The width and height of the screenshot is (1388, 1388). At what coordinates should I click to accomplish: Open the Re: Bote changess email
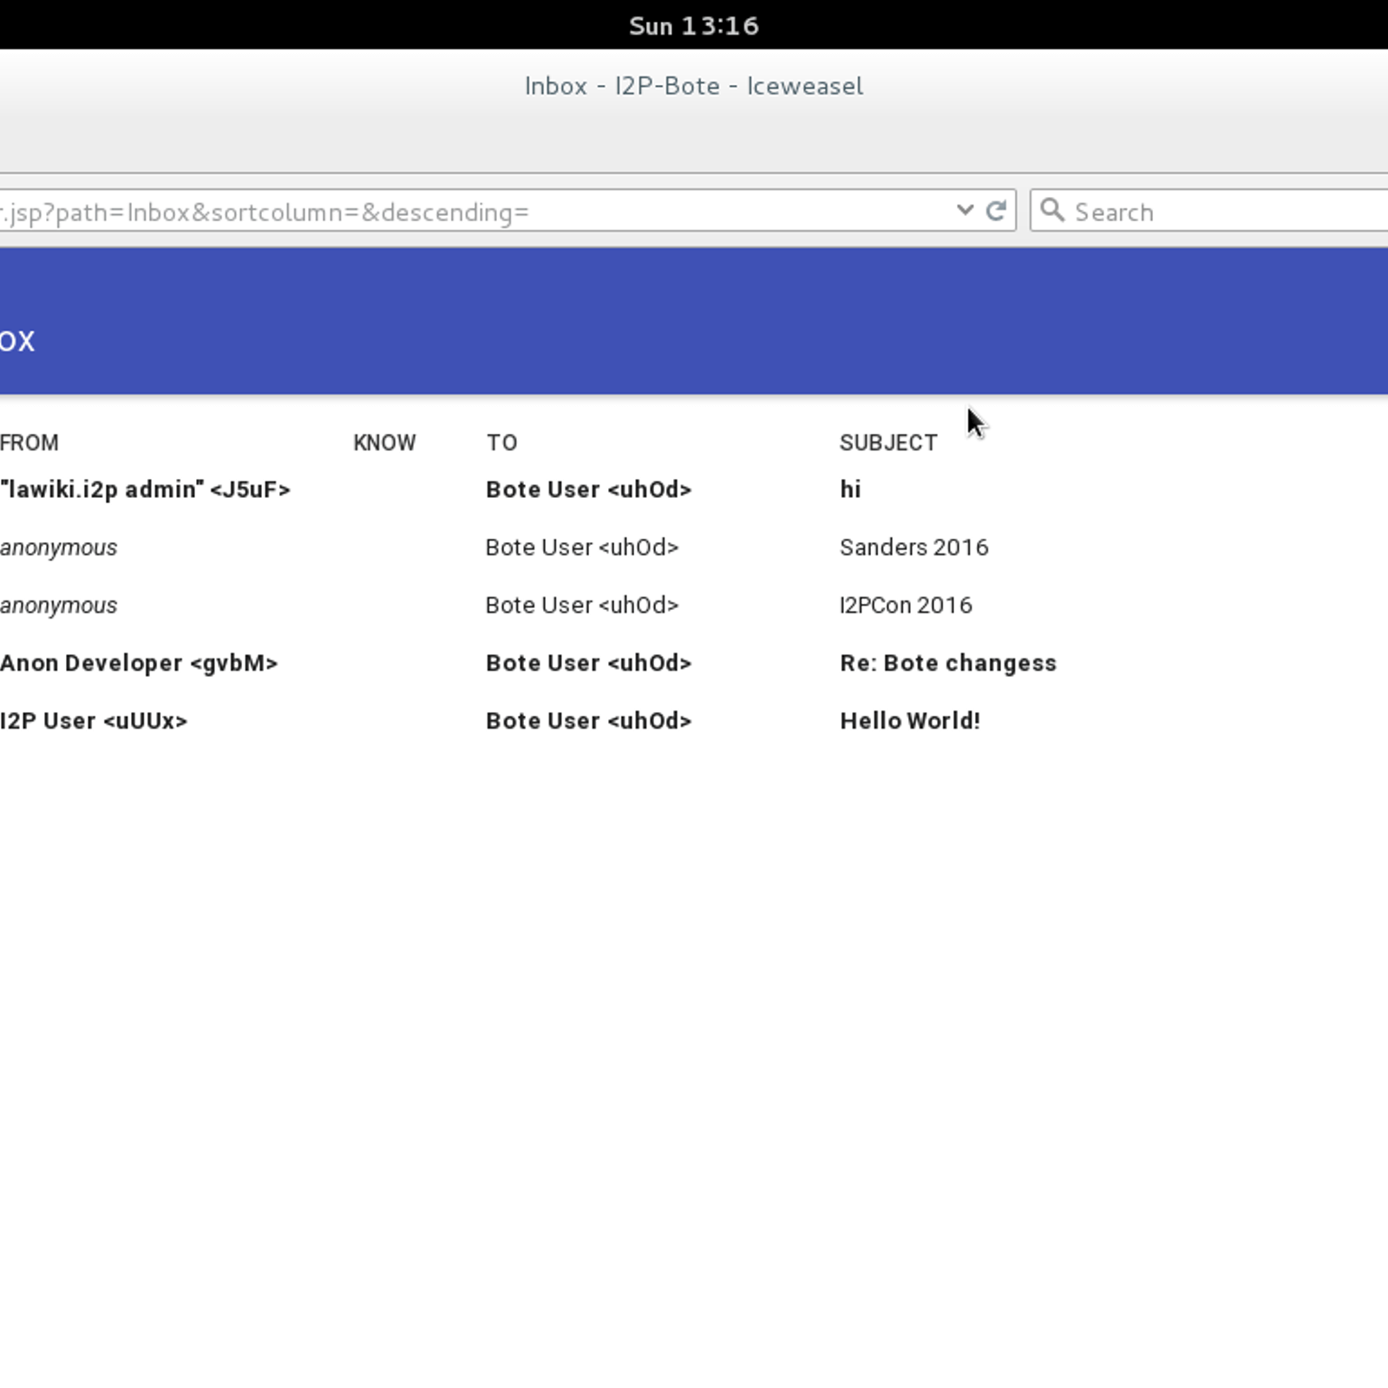point(948,663)
